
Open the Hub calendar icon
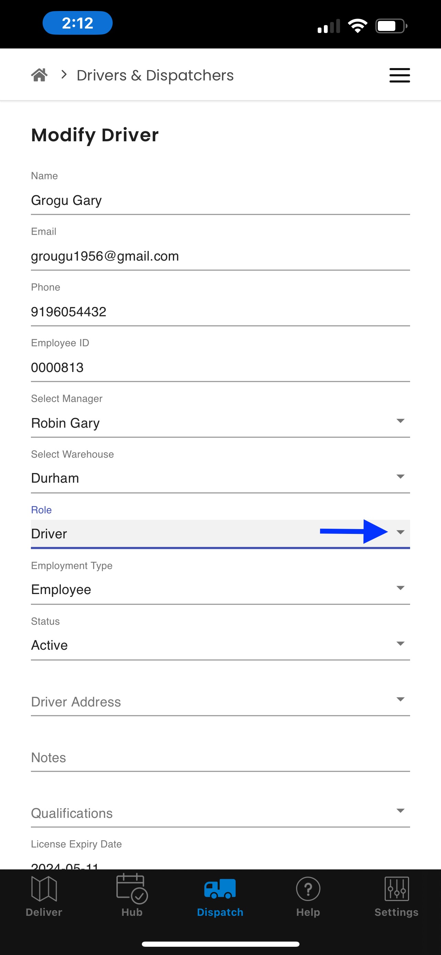point(132,888)
